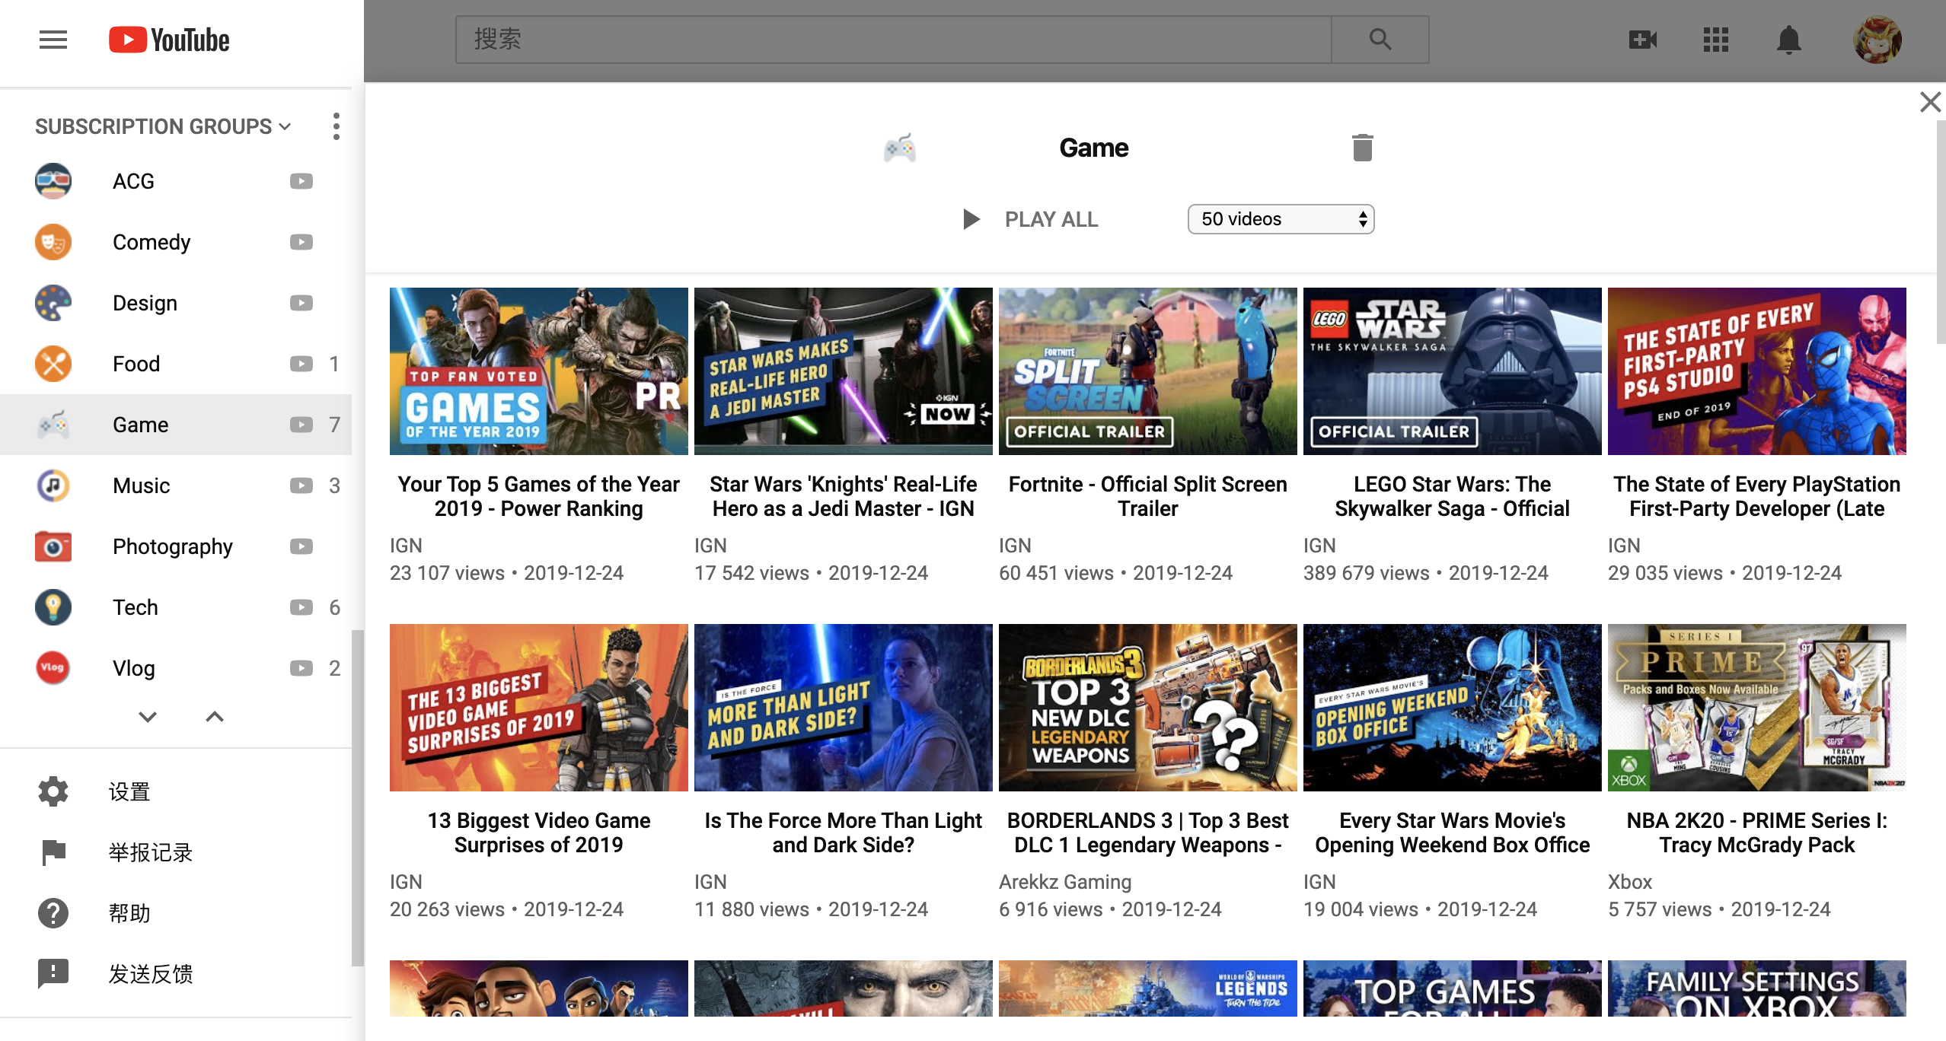The width and height of the screenshot is (1946, 1041).
Task: Click the ACG group icon
Action: pyautogui.click(x=53, y=181)
